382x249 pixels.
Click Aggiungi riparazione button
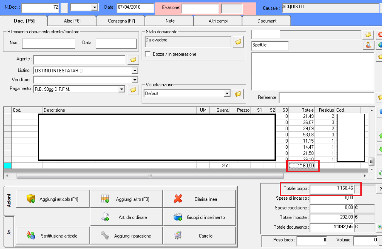126,235
